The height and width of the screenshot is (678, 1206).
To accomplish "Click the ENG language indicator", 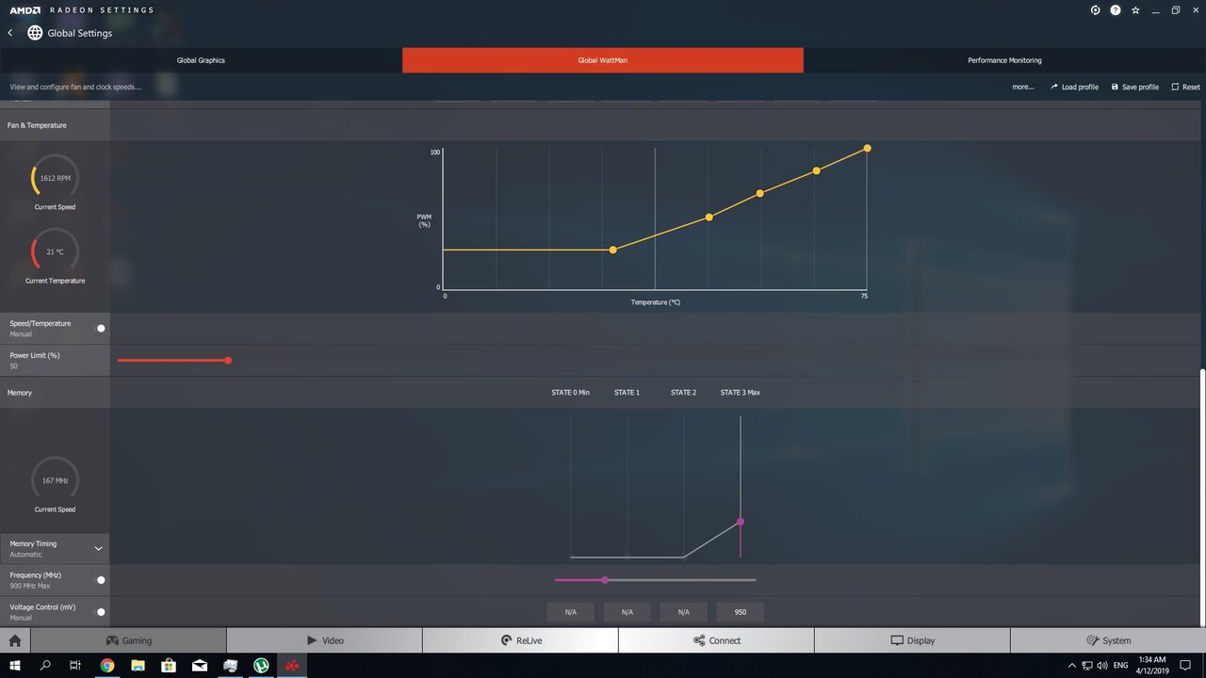I will coord(1122,666).
